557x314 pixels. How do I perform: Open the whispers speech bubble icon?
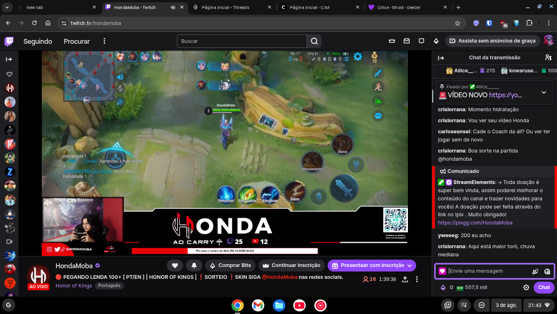(x=421, y=41)
